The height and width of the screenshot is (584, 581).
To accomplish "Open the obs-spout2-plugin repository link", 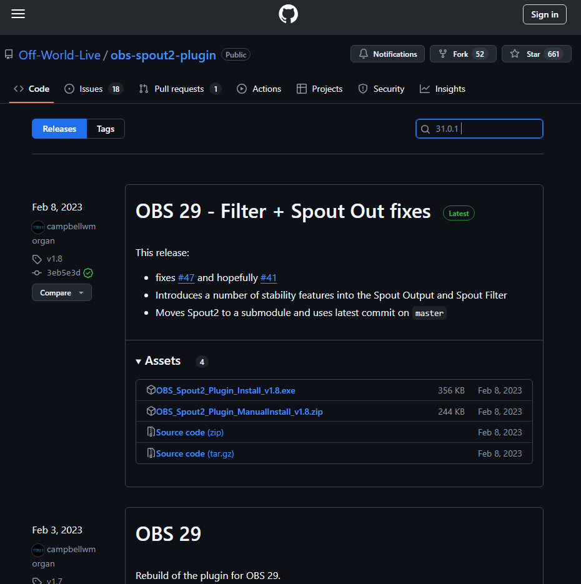I will point(163,55).
